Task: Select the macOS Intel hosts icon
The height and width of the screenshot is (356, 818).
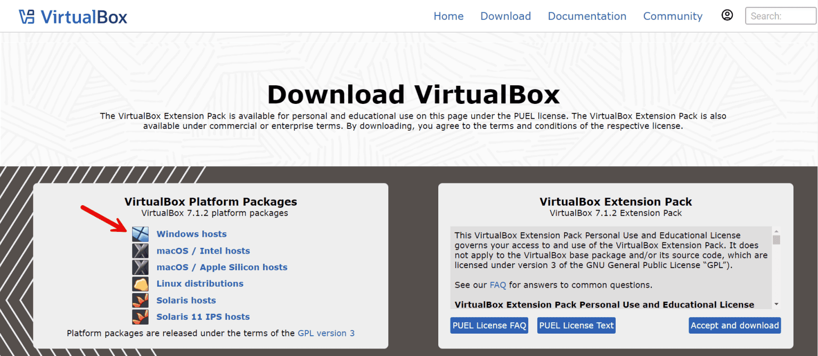Action: point(140,250)
